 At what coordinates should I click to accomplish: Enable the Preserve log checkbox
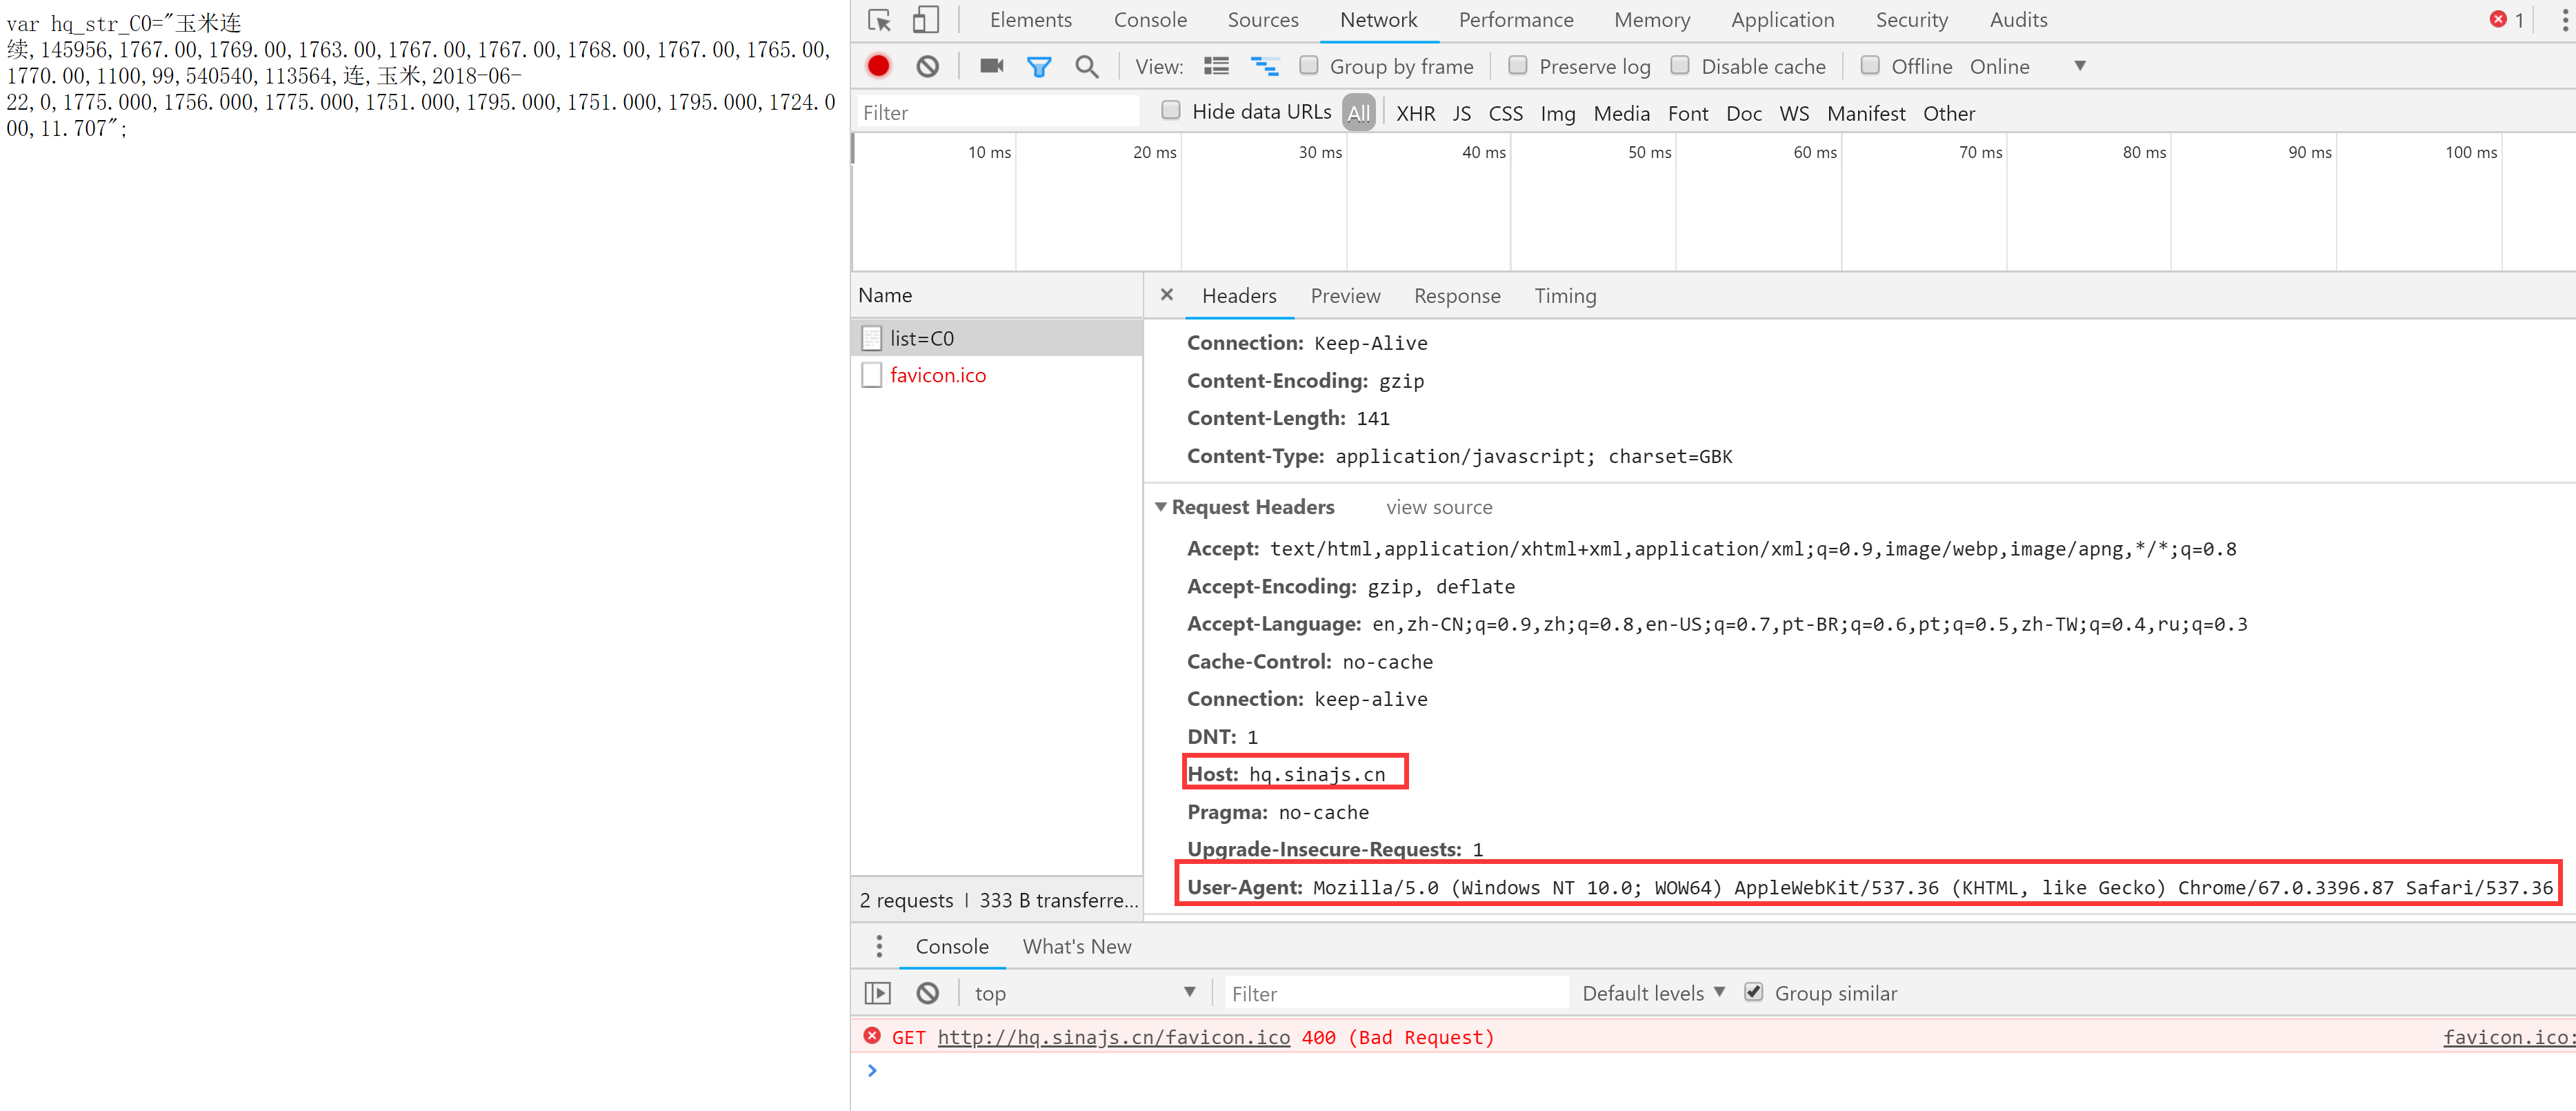point(1517,66)
